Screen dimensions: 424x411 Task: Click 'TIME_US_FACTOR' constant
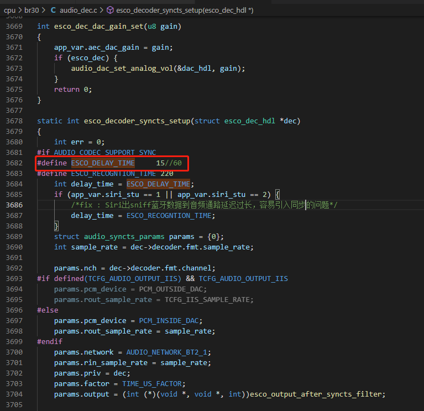point(151,384)
